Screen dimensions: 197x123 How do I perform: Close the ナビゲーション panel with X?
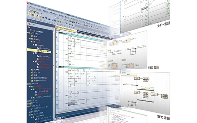point(54,26)
